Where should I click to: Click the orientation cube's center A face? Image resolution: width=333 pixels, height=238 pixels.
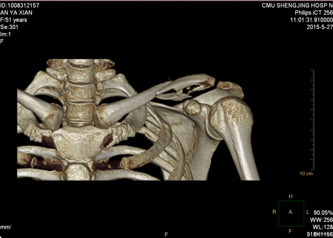point(291,213)
